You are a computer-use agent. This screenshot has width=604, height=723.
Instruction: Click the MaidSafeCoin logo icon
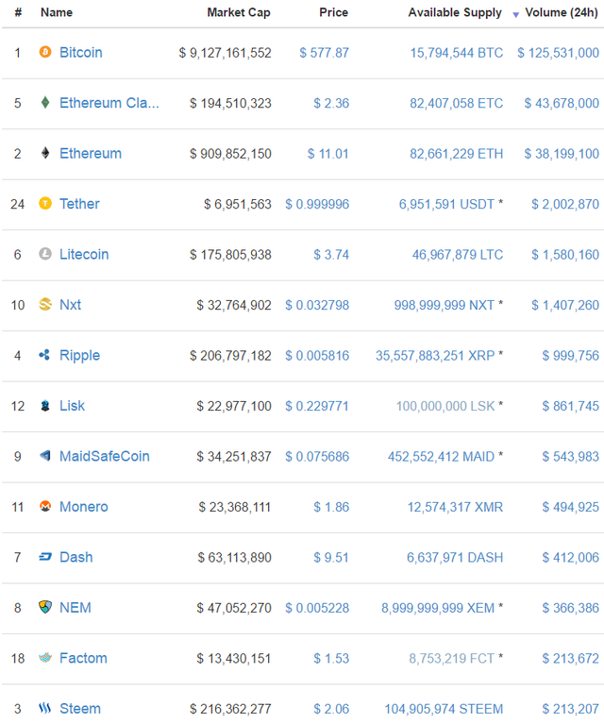[45, 456]
